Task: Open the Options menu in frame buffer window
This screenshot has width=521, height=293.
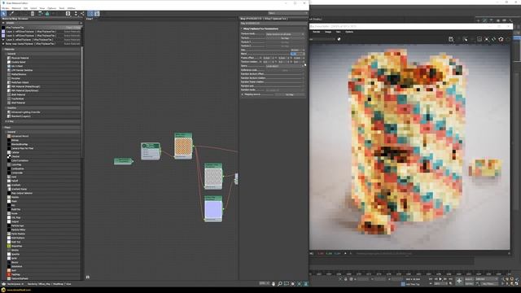Action: (x=349, y=32)
